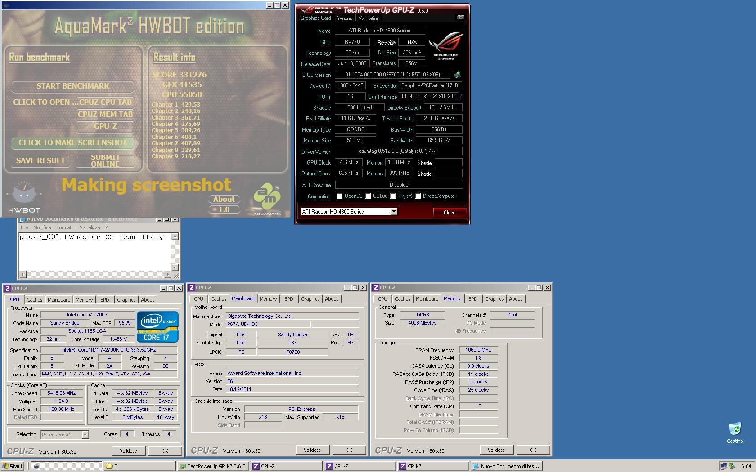756x472 pixels.
Task: Open Nuovo Documento di testo taskbar item
Action: coord(506,466)
